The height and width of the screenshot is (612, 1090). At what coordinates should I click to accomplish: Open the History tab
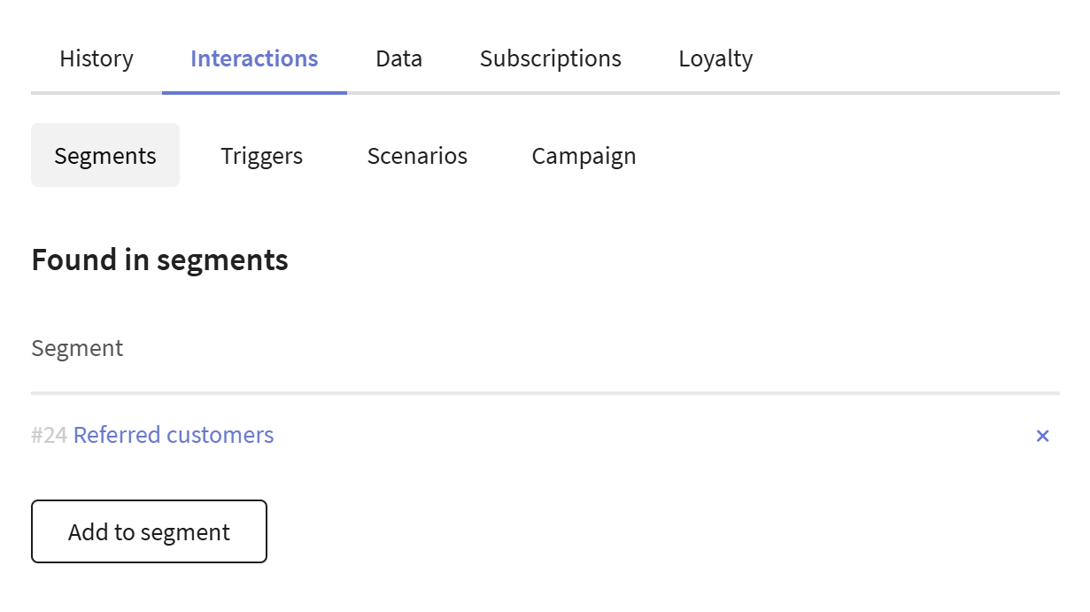point(97,59)
